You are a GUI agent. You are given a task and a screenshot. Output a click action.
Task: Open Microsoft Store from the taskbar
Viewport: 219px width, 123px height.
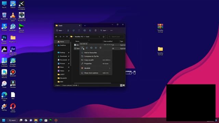[x=46, y=120]
